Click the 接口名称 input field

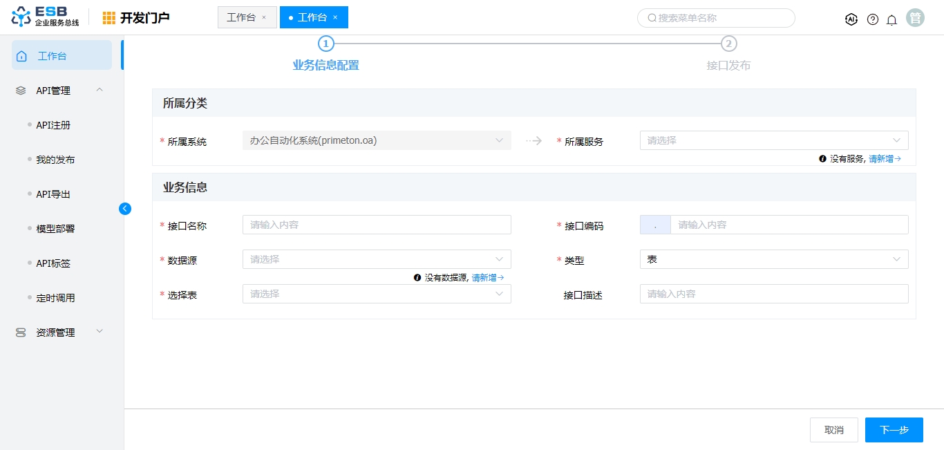[x=377, y=225]
